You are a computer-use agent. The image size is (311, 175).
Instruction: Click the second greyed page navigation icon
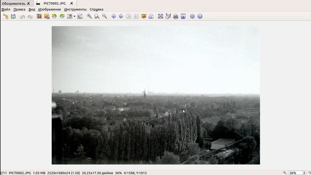136,16
